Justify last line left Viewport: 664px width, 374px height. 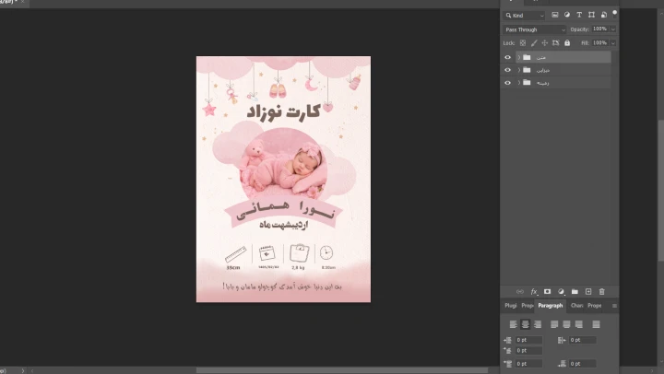(554, 324)
